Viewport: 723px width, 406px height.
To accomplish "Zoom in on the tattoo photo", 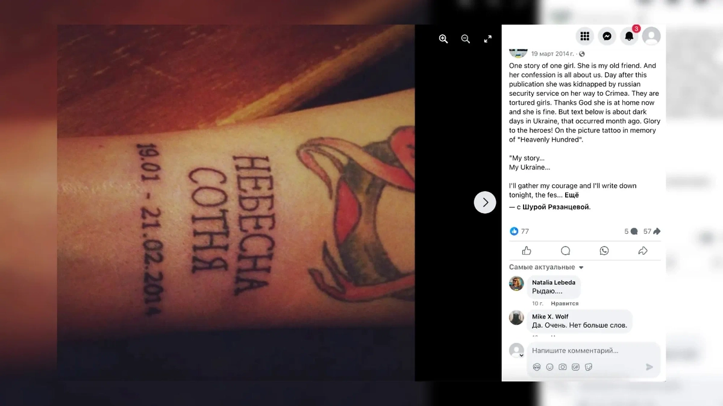I will pyautogui.click(x=443, y=39).
